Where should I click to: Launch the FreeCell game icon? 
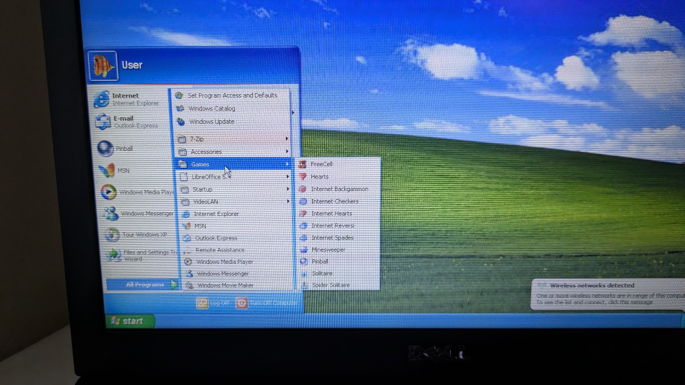302,164
